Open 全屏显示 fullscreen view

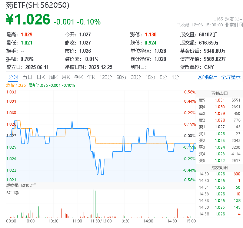coord(231,77)
